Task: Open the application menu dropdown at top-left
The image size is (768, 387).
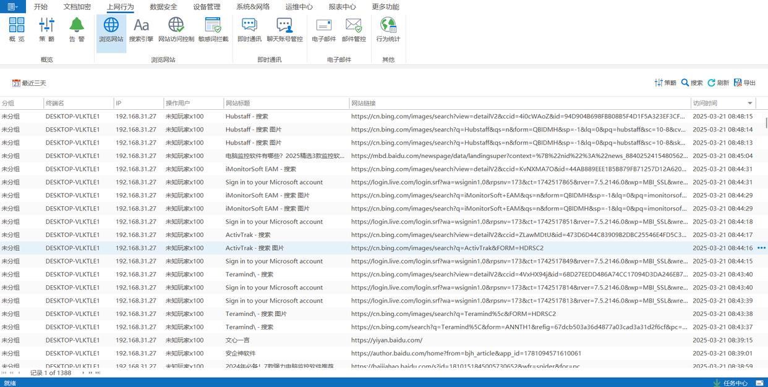Action: click(12, 7)
